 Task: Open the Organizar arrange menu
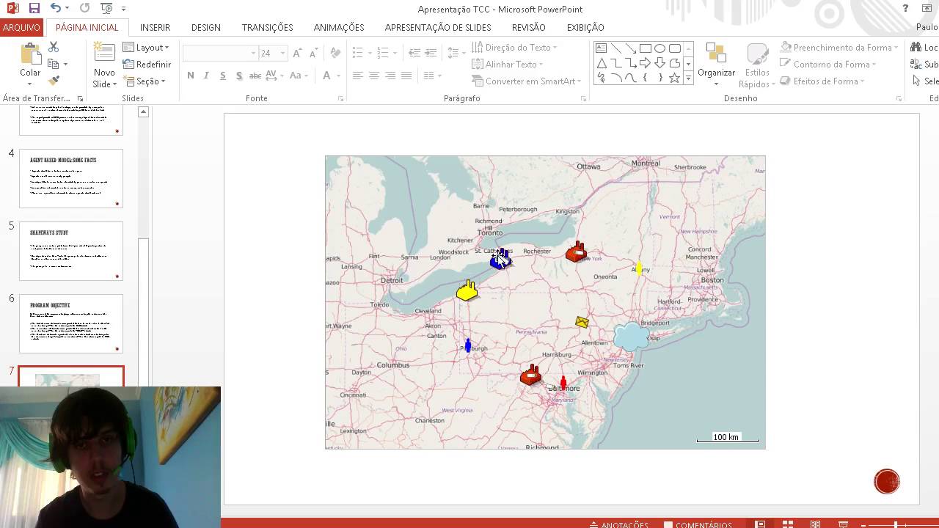[716, 65]
